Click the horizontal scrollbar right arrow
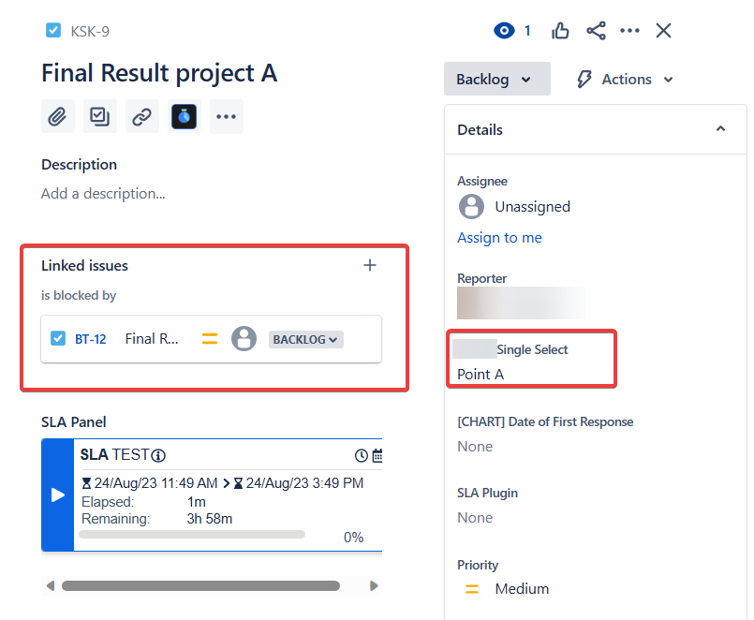This screenshot has width=754, height=620. coord(374,586)
